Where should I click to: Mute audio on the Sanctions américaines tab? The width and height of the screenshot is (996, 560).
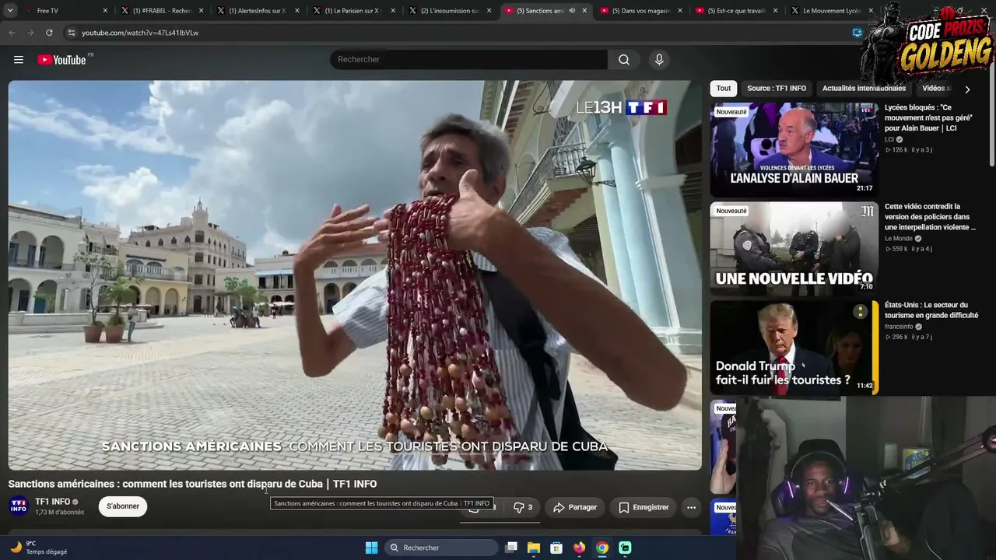pyautogui.click(x=572, y=11)
